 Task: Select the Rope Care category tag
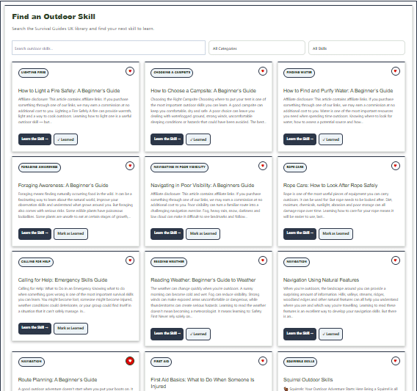295,167
